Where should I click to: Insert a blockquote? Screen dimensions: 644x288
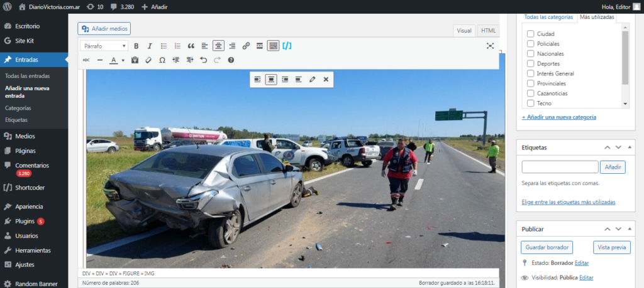pyautogui.click(x=191, y=46)
